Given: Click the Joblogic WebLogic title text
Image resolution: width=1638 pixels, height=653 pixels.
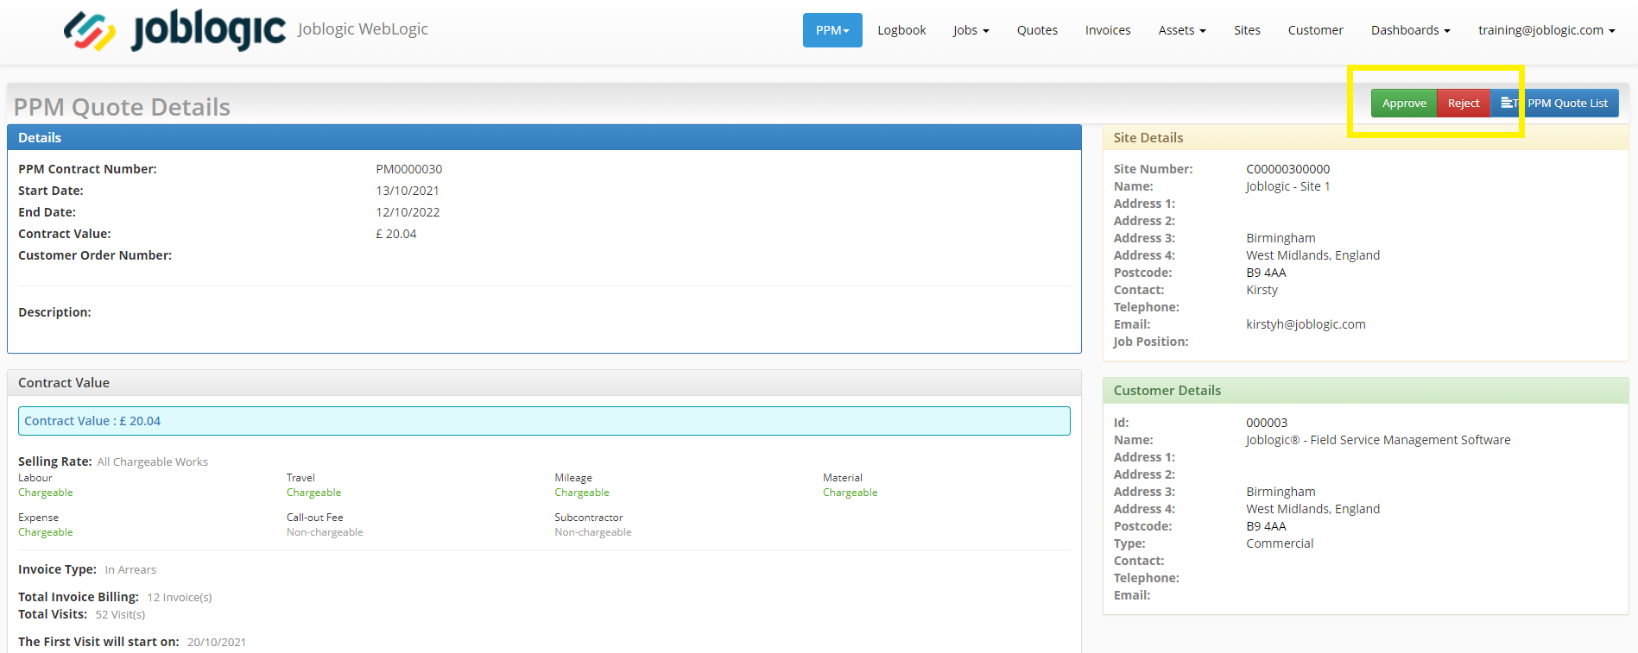Looking at the screenshot, I should [363, 28].
